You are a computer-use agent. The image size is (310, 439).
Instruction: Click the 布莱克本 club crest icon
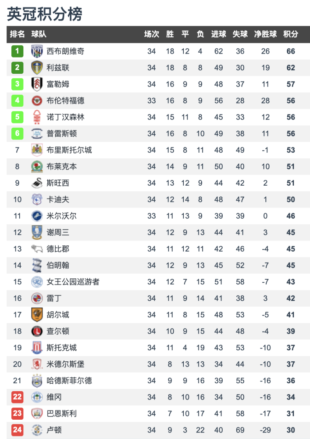click(37, 166)
